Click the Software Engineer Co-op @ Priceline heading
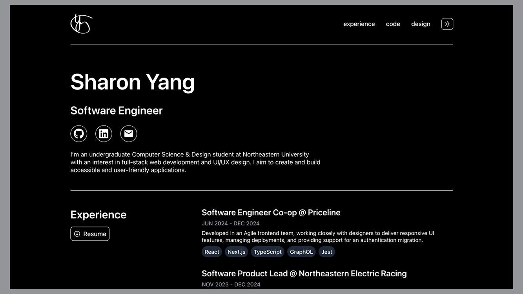This screenshot has height=294, width=523. click(x=271, y=212)
